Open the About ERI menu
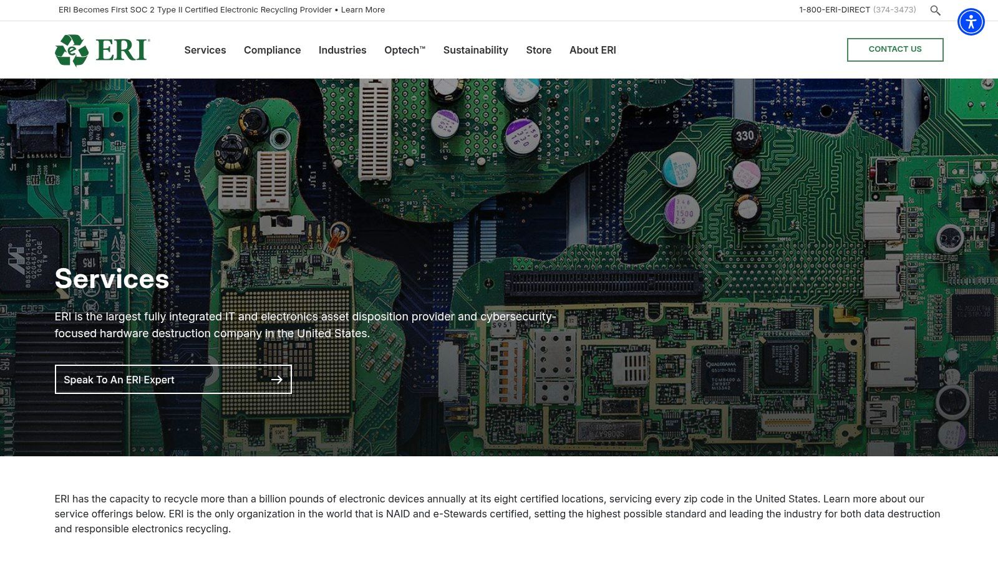The image size is (998, 561). click(x=592, y=50)
